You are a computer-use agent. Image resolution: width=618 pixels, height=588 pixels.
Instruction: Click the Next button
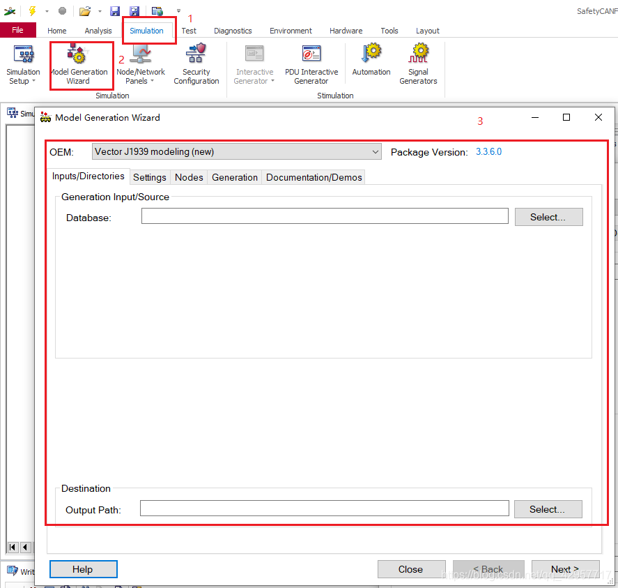click(x=566, y=569)
